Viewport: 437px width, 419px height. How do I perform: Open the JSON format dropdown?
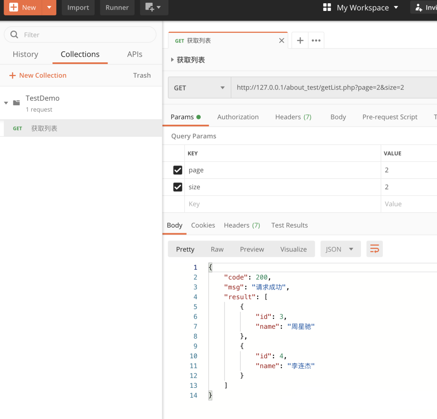[340, 249]
